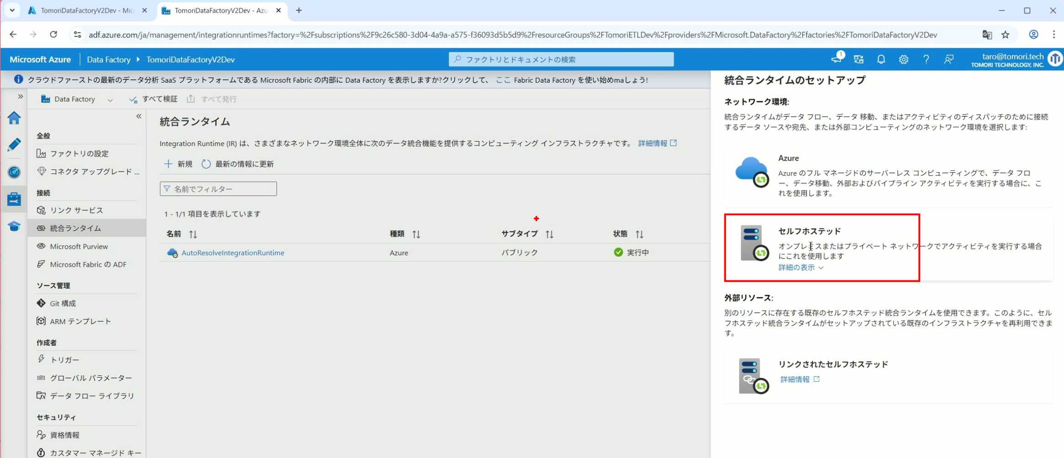Screen dimensions: 1064x458
Task: Expand the left rail with double chevron
Action: 20,96
